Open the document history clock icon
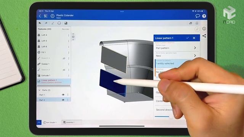This screenshot has height=137, width=244. click(x=53, y=16)
